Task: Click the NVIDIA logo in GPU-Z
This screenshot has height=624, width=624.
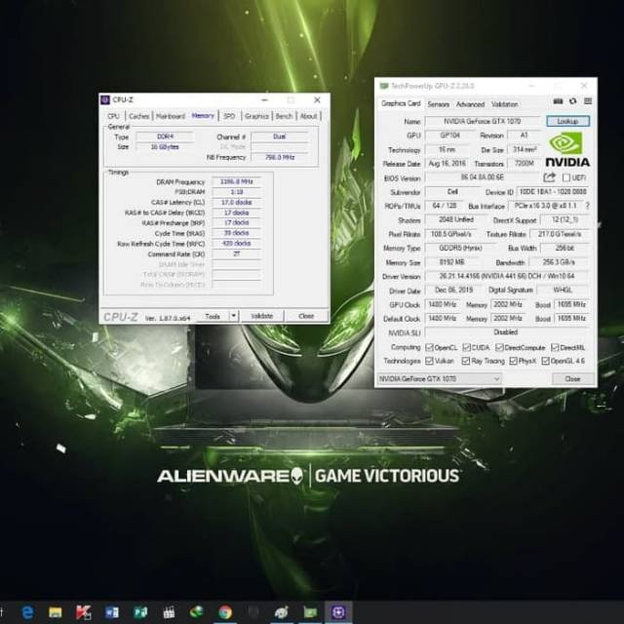Action: pyautogui.click(x=566, y=149)
